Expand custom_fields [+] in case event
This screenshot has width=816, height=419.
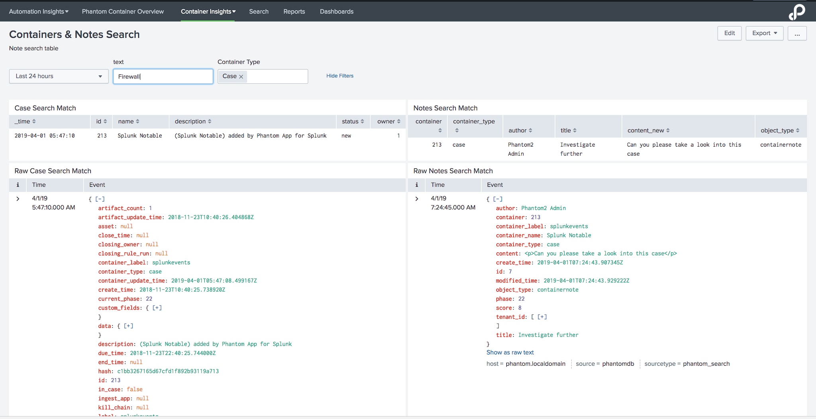pos(157,308)
